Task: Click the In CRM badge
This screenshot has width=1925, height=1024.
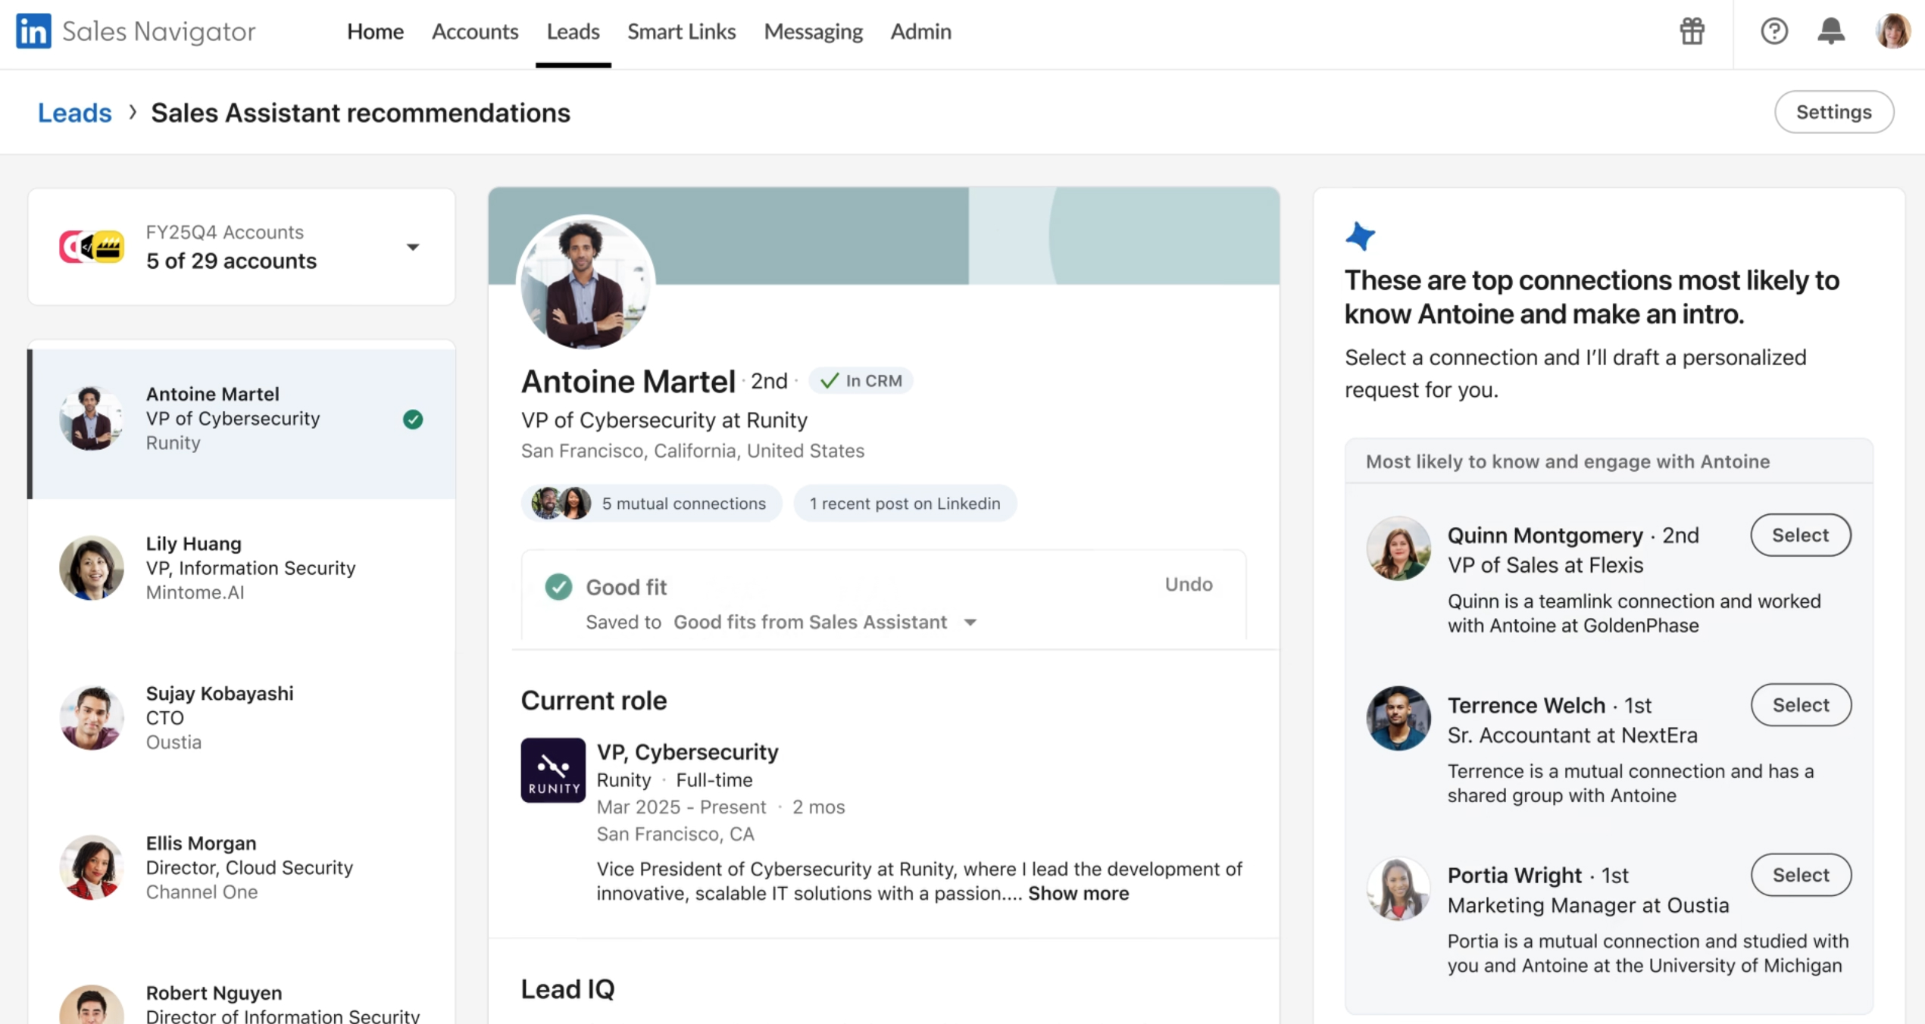Action: [861, 381]
